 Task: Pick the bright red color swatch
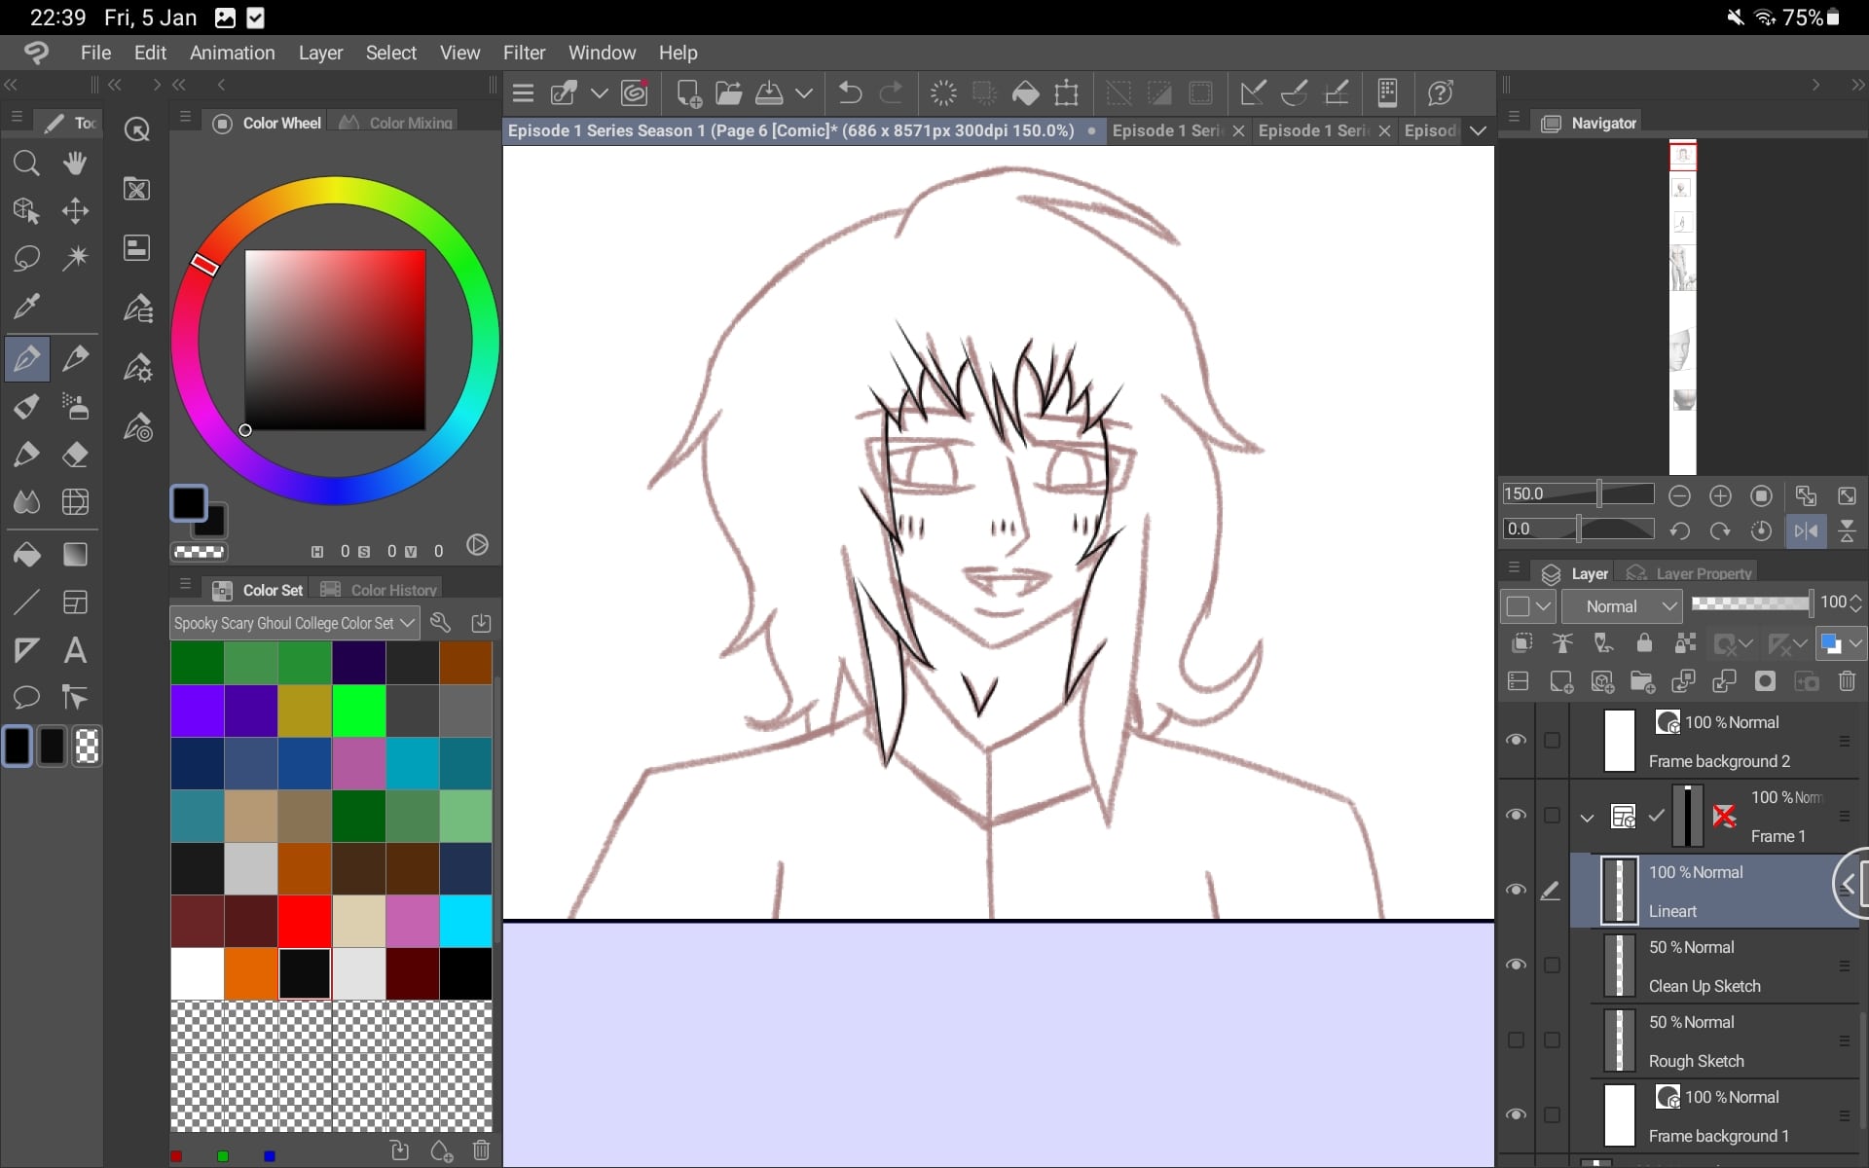tap(305, 921)
